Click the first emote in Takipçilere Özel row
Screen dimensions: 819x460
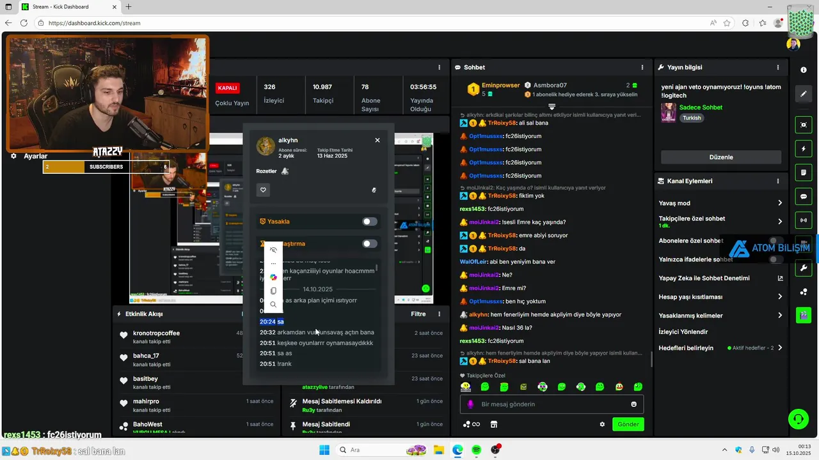[x=465, y=387]
